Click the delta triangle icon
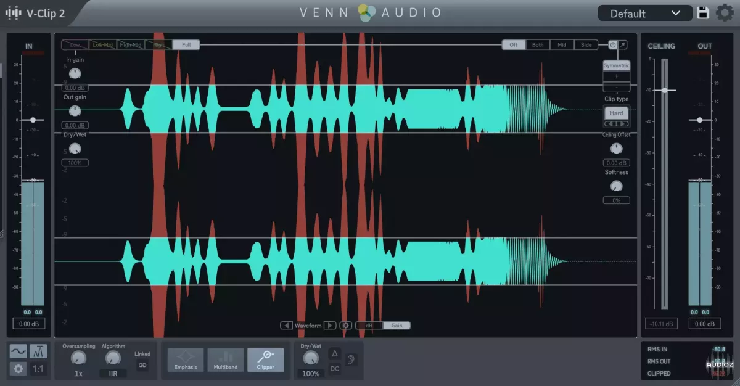The width and height of the screenshot is (740, 386). point(334,353)
